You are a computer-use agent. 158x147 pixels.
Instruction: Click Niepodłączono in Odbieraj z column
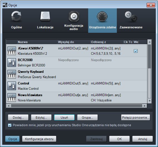pyautogui.click(x=101, y=60)
